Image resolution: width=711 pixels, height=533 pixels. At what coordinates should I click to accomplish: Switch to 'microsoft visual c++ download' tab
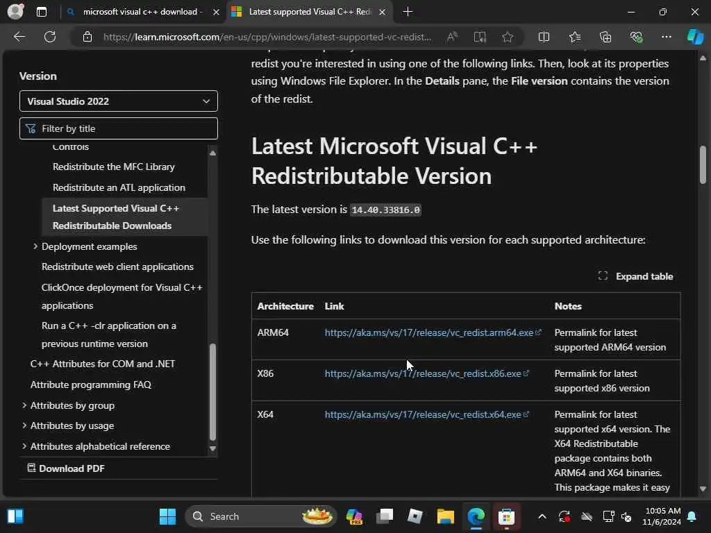tap(143, 12)
